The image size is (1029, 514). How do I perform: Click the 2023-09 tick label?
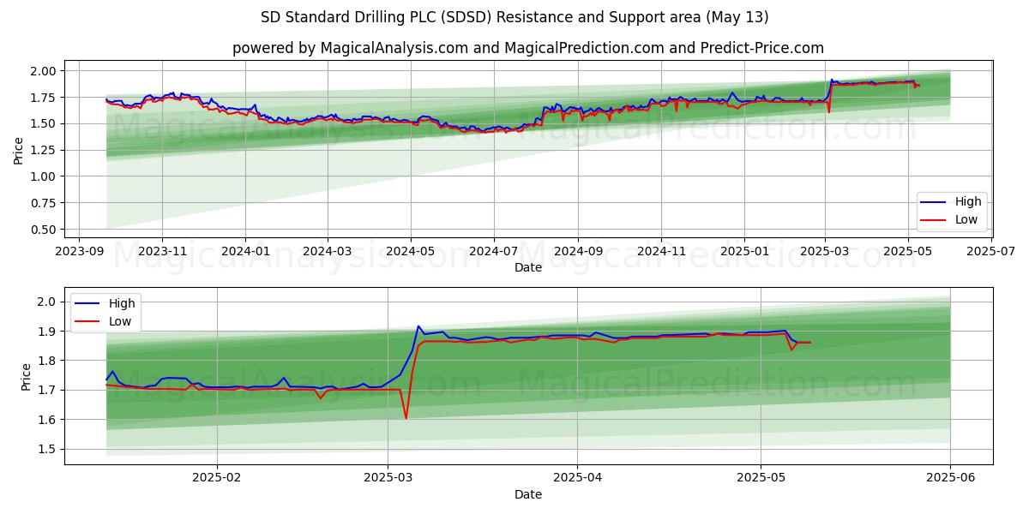79,252
